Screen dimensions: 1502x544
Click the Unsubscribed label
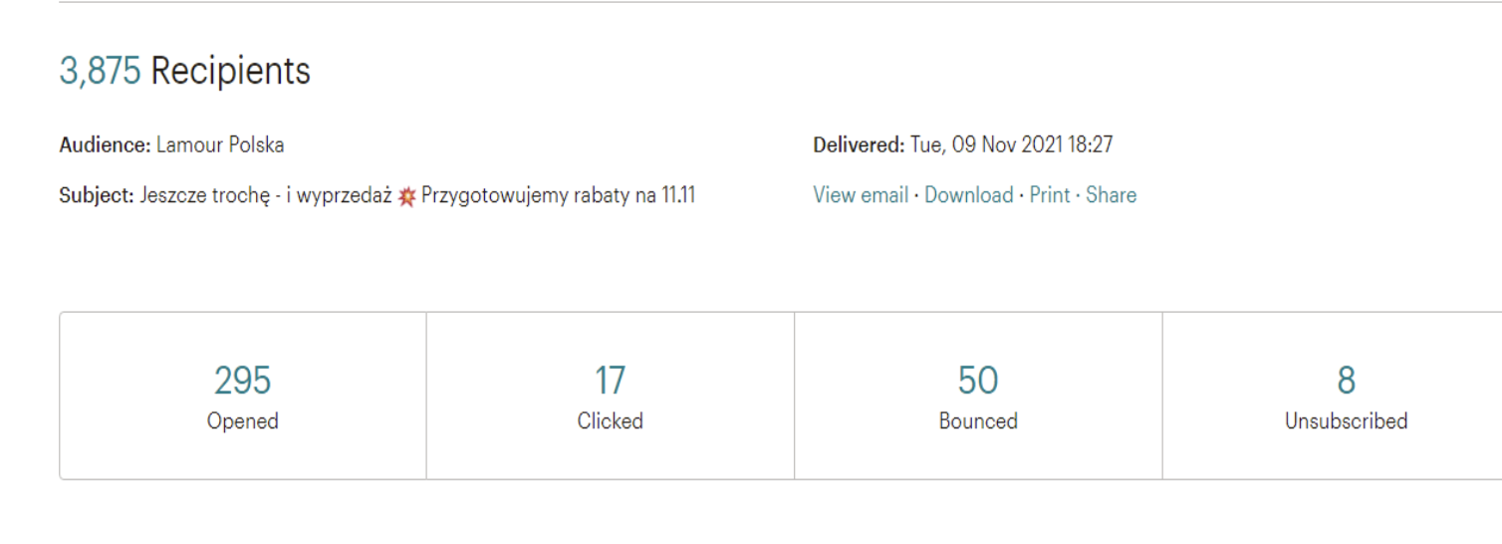click(1346, 421)
